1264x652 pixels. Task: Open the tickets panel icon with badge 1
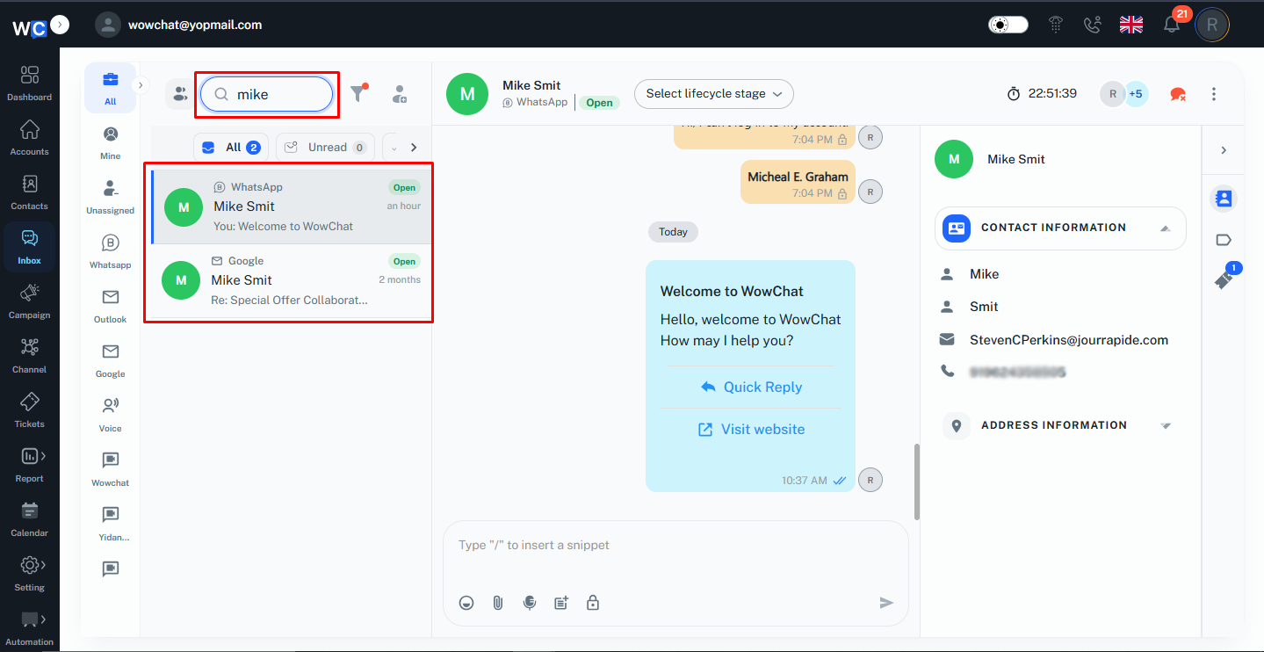click(1224, 279)
